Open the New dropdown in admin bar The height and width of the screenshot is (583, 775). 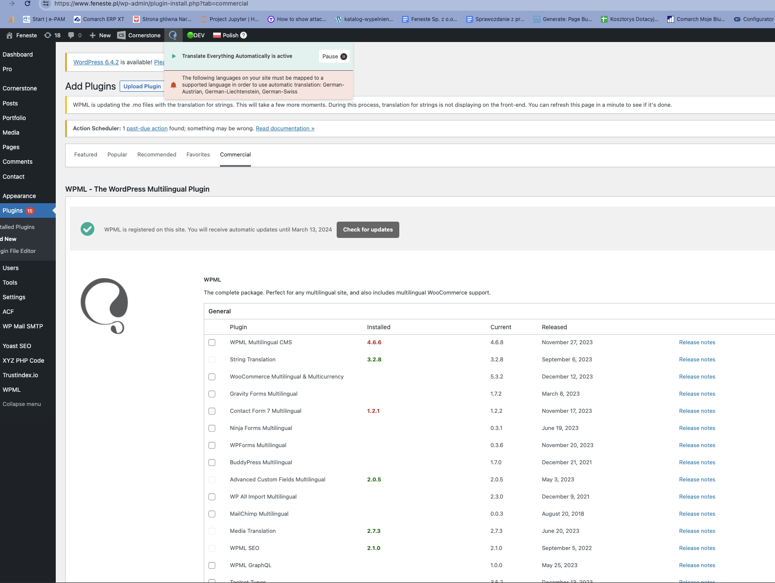[x=100, y=35]
